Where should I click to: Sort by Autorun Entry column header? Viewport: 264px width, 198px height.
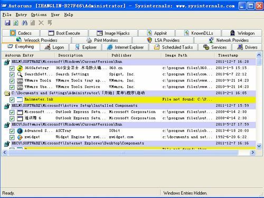coord(28,55)
